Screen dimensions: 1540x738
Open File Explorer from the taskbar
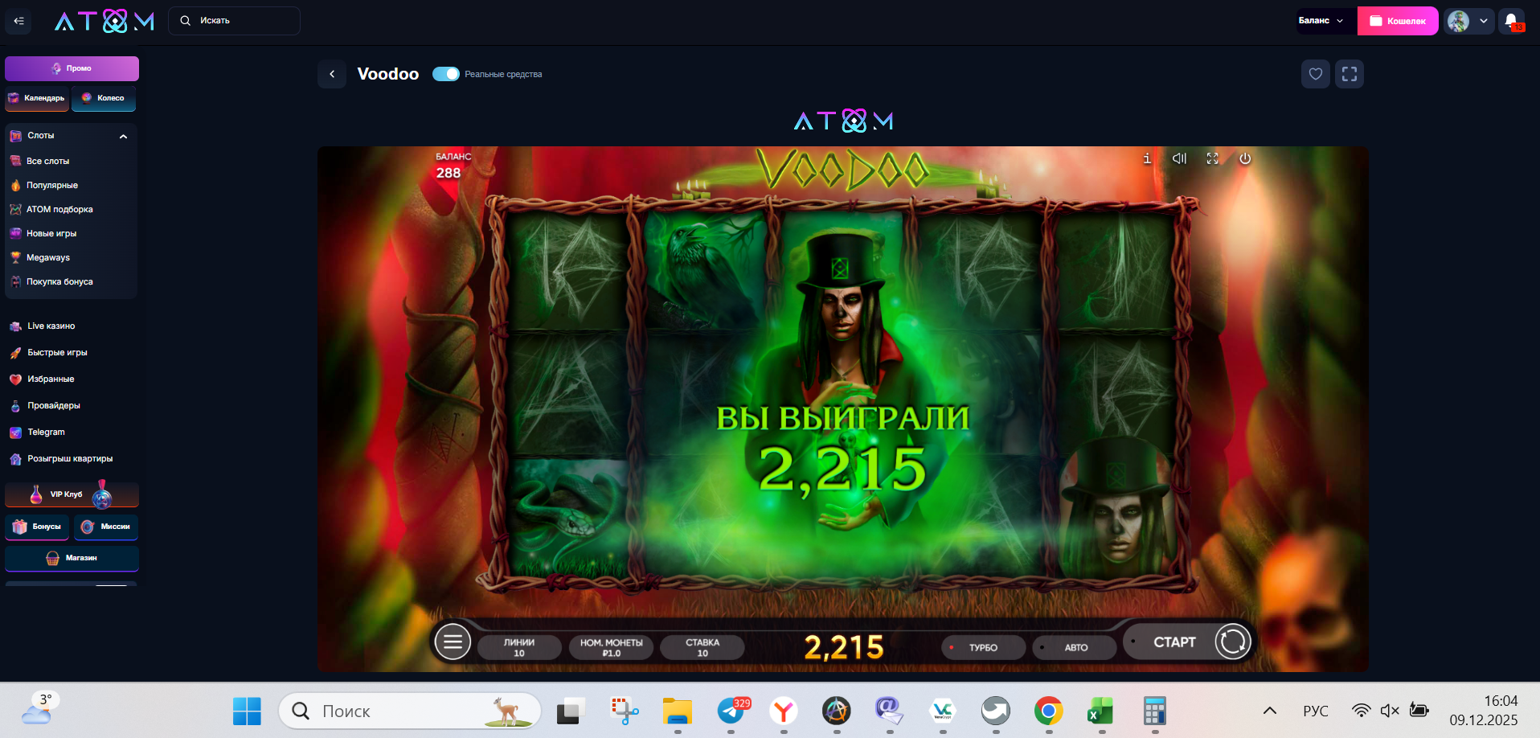[678, 711]
